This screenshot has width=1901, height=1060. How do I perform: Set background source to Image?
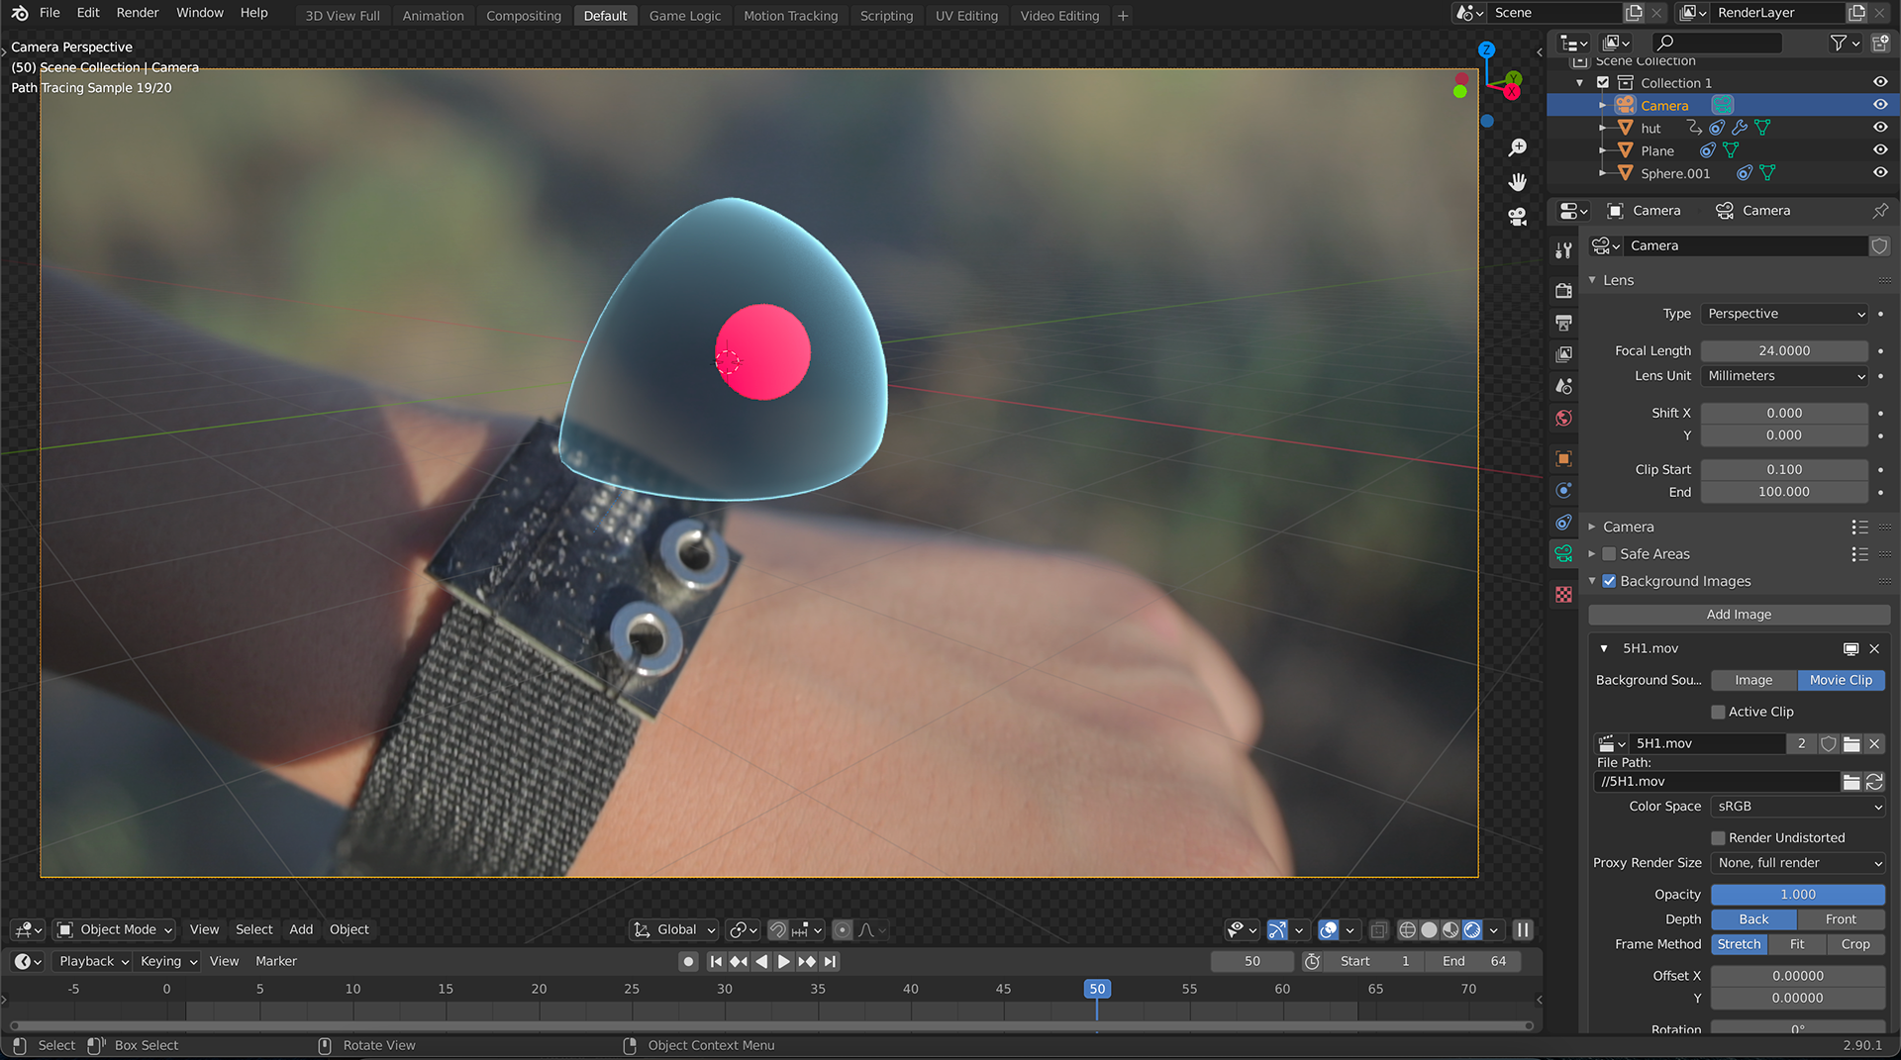pyautogui.click(x=1753, y=680)
